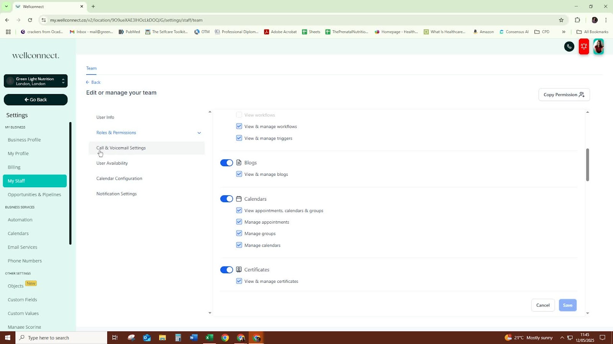Open the tab search dropdown arrow
Screen dimensions: 613x344
(6, 6)
